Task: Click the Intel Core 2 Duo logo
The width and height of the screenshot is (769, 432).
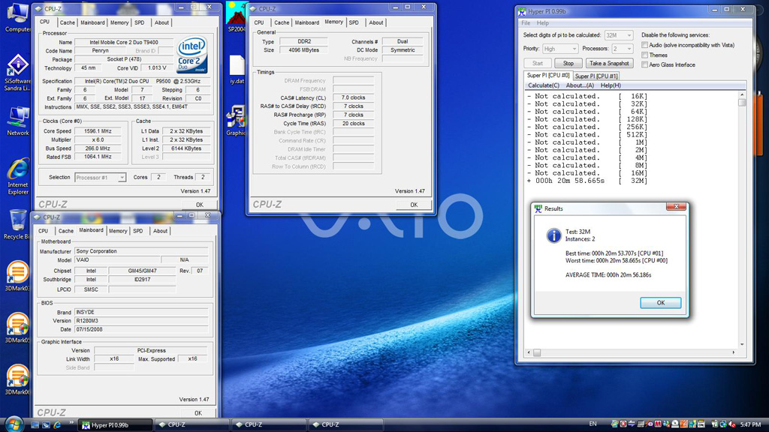Action: click(191, 55)
